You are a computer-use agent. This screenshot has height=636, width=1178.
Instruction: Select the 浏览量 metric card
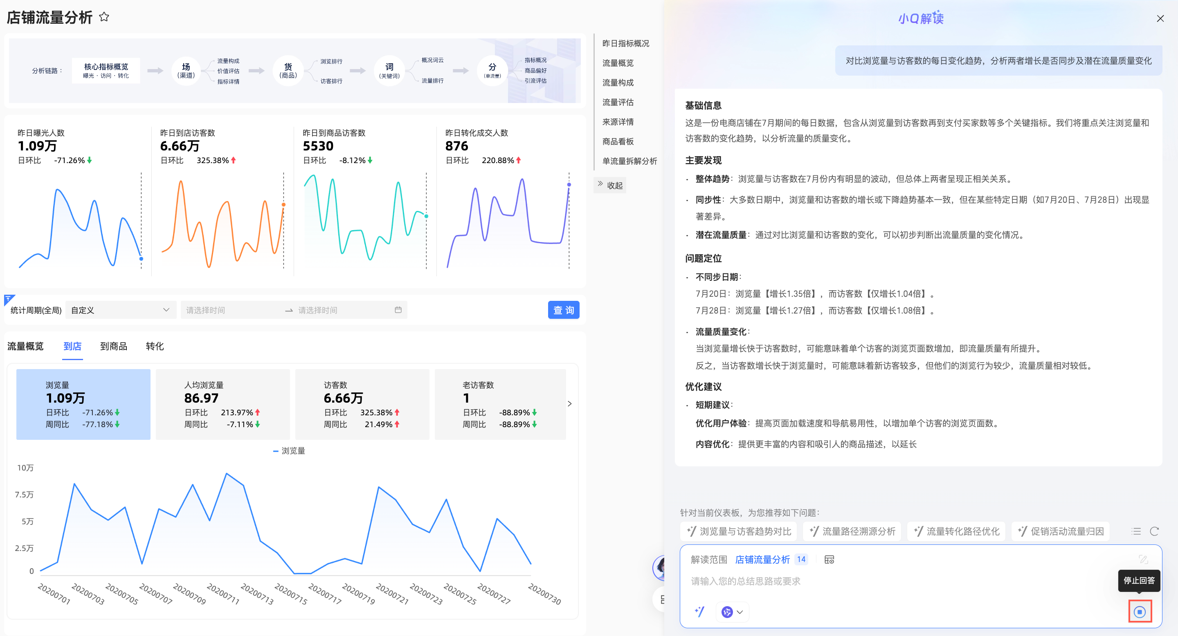tap(83, 404)
